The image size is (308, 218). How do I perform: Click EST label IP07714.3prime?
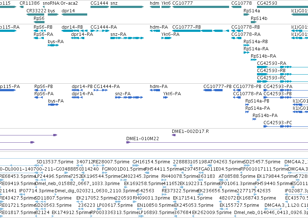[x=36, y=191]
